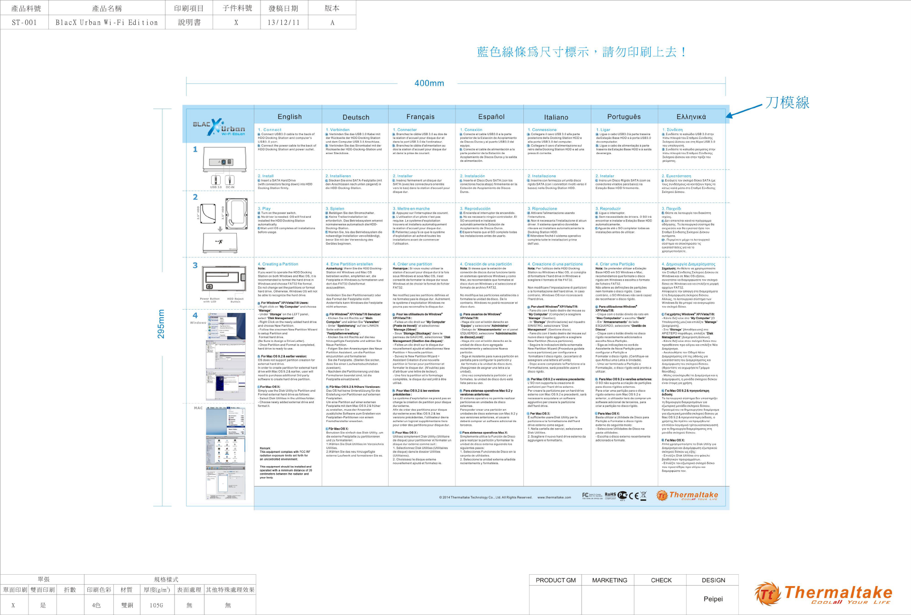
Task: Click the 3.5" HDD illustration
Action: [236, 214]
